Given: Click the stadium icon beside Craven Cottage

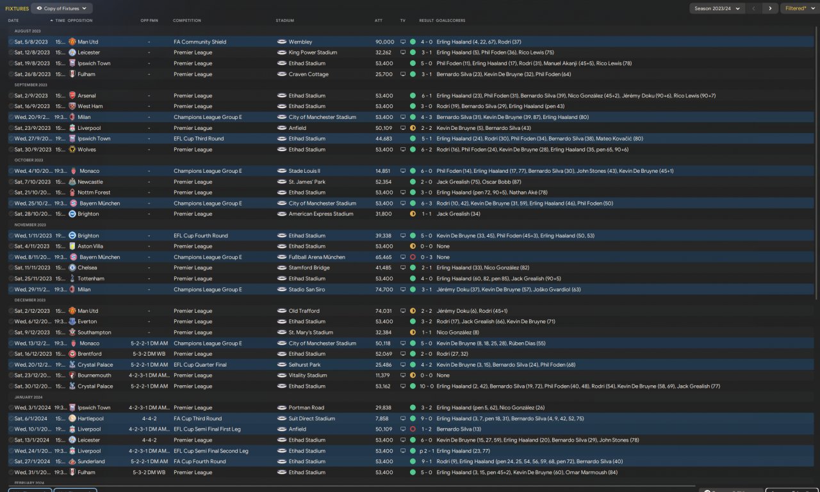Looking at the screenshot, I should click(x=281, y=74).
